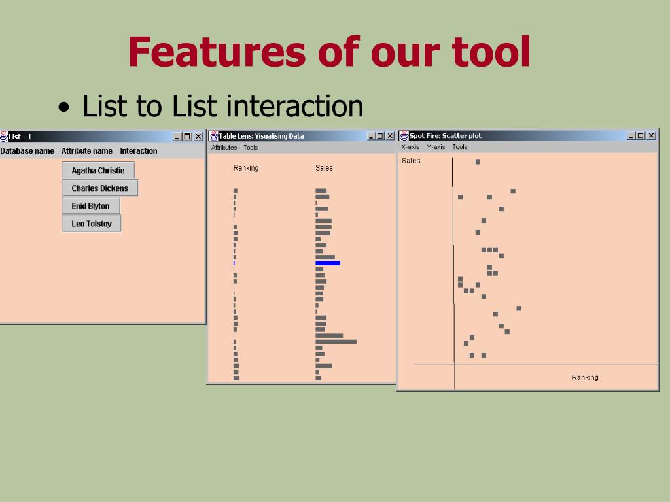The image size is (670, 502).
Task: Click the Java icon of List - 1 window
Action: point(4,137)
